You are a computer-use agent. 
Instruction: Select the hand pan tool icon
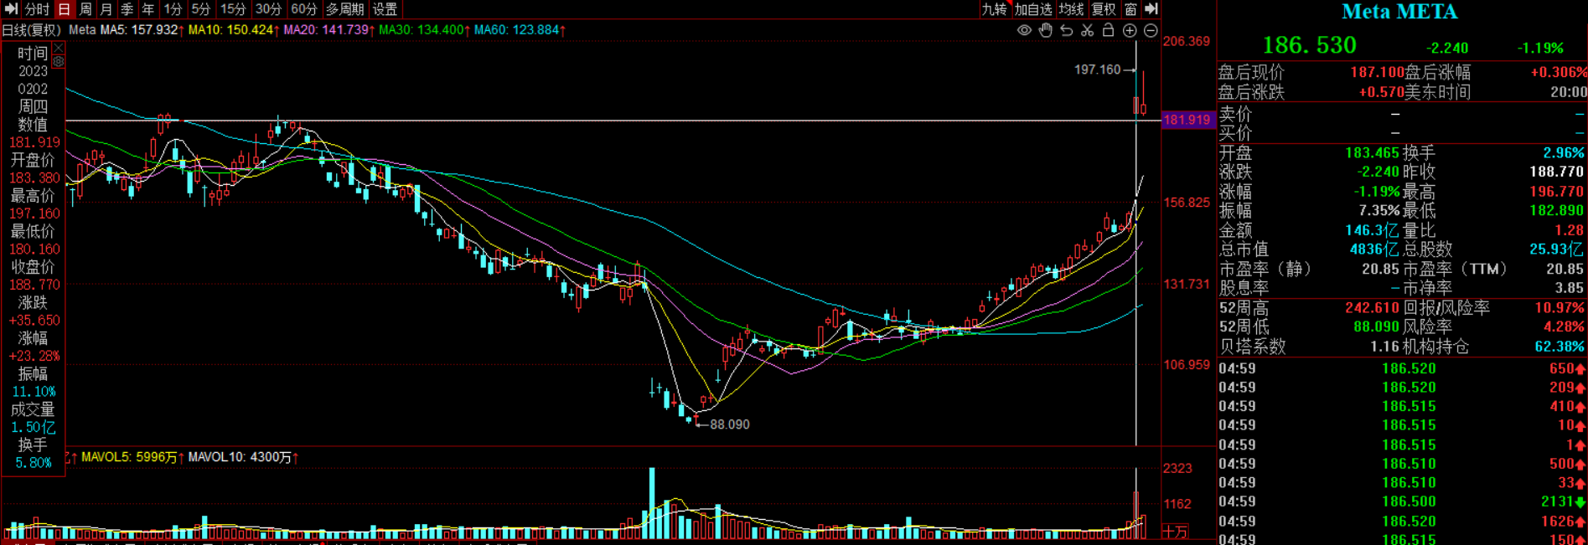[1045, 30]
